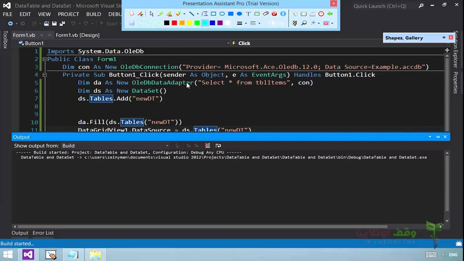Click the Start debugging button
464x261 pixels.
click(x=109, y=24)
